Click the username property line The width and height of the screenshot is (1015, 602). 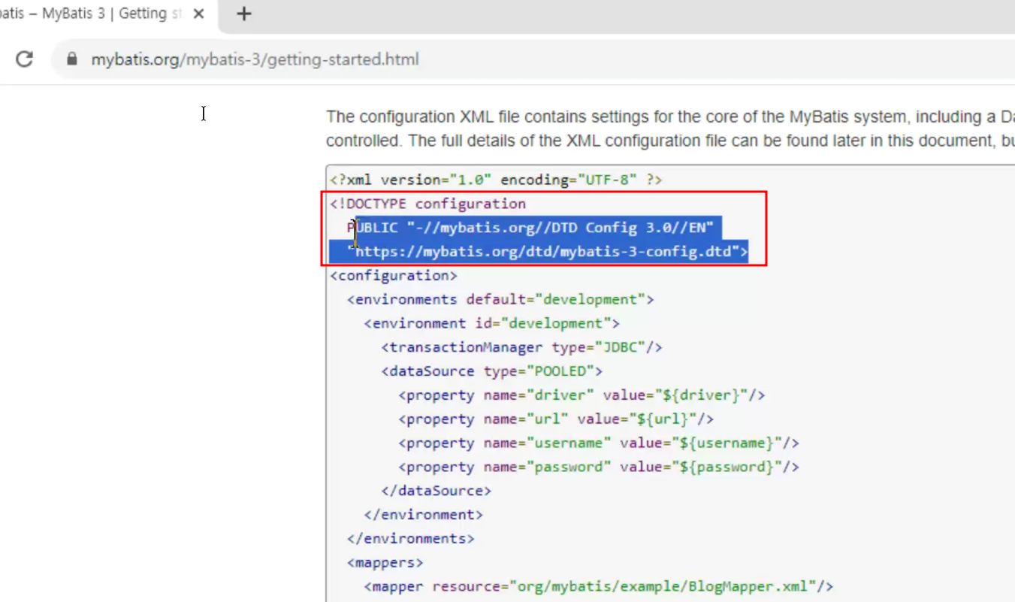(599, 443)
